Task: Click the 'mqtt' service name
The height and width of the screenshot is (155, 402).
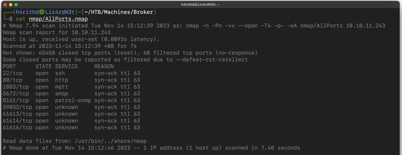Action: [x=62, y=87]
